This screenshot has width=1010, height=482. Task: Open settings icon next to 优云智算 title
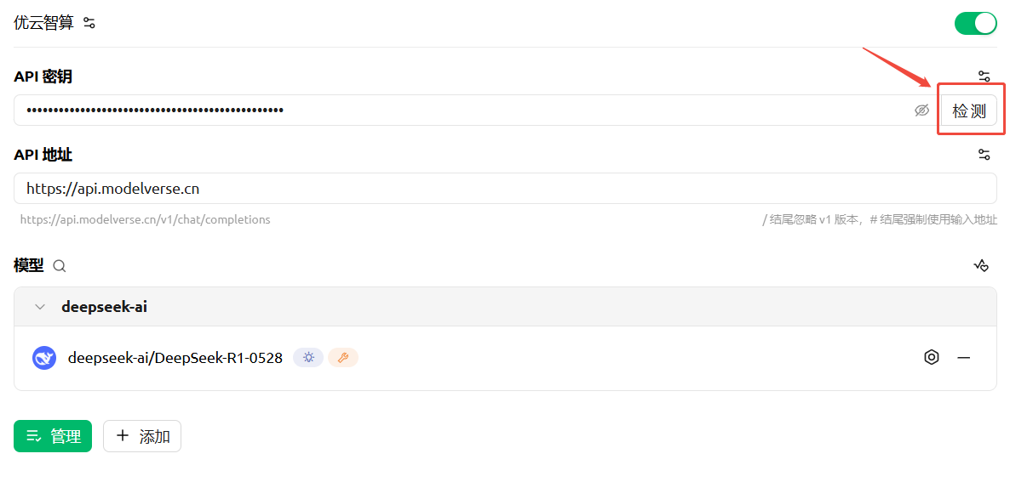coord(89,24)
